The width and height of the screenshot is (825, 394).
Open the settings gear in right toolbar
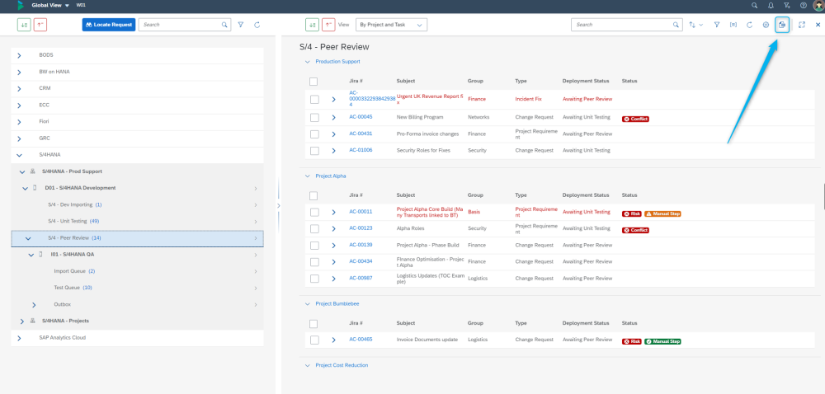[x=766, y=25]
